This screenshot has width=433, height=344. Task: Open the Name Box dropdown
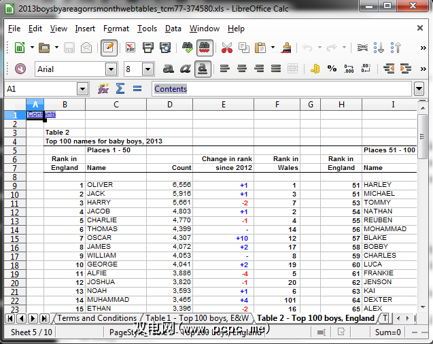[82, 89]
